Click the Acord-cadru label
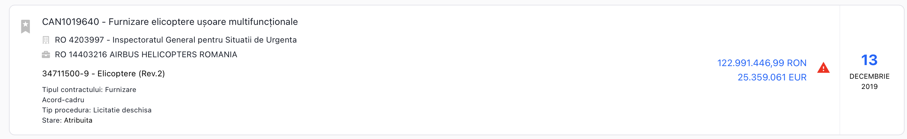The image size is (907, 139). [x=63, y=100]
